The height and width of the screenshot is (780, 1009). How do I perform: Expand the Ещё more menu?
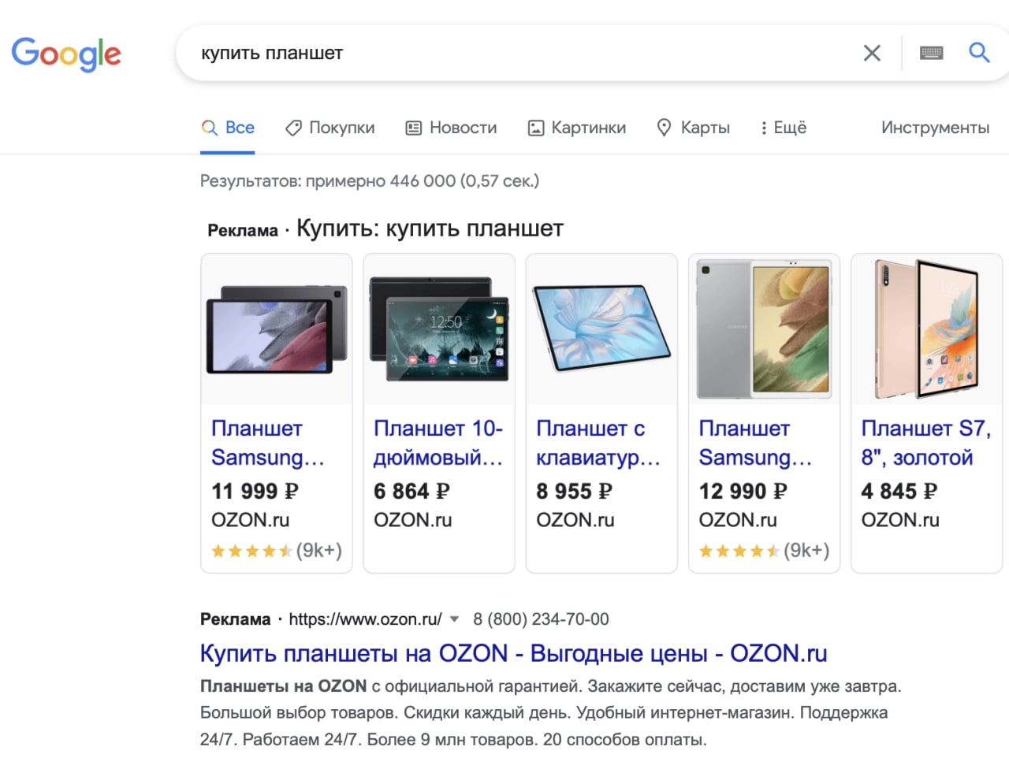(x=784, y=128)
